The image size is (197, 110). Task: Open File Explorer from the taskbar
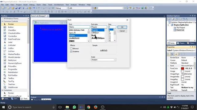67,107
